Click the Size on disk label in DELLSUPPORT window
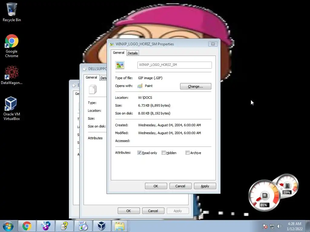Image resolution: width=310 pixels, height=232 pixels. (97, 126)
